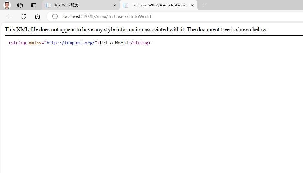Open a new tab with plus button
The image size is (303, 173).
click(204, 5)
